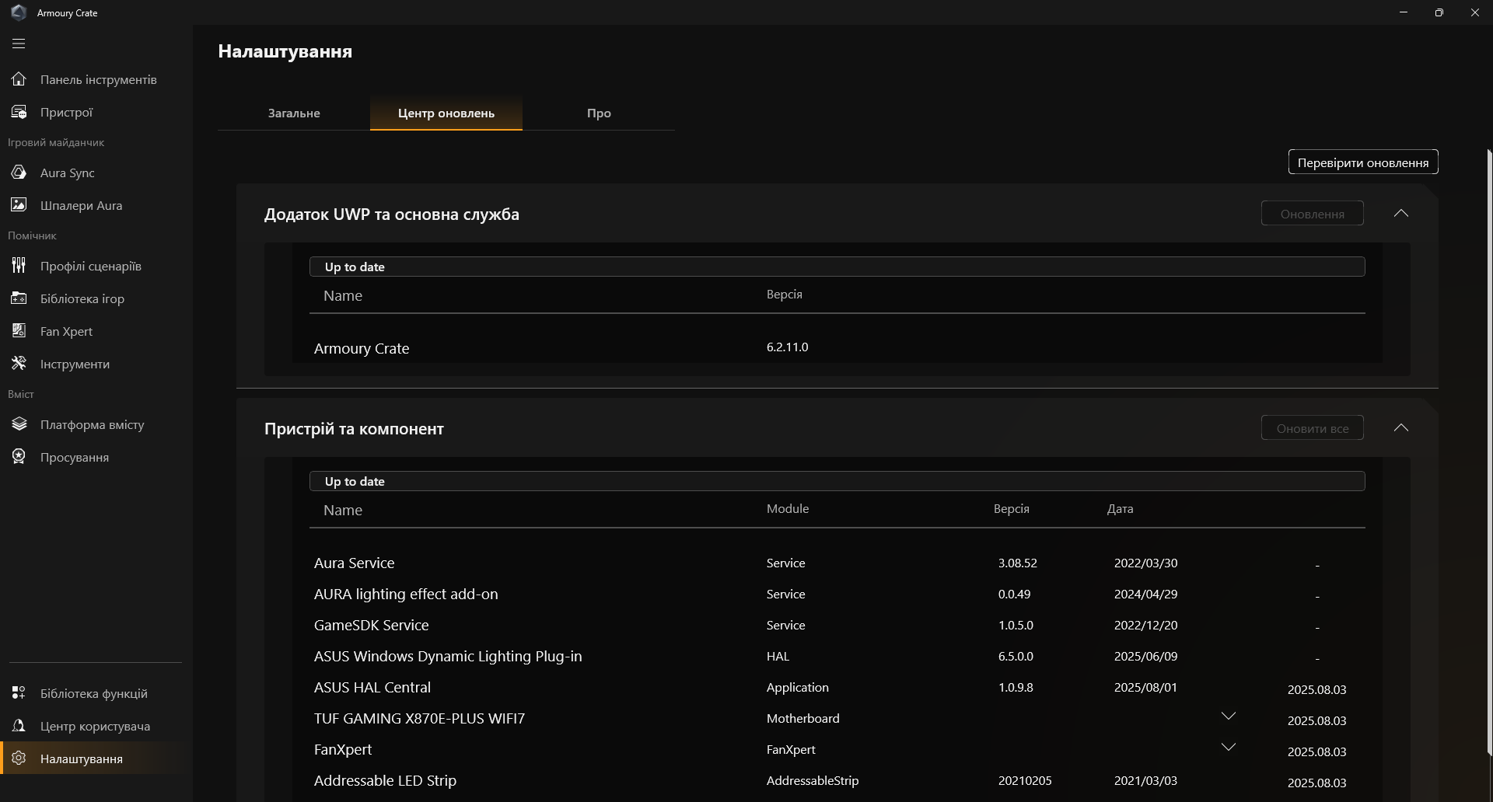Close the Armoury Crate window
Viewport: 1493px width, 802px height.
tap(1475, 12)
